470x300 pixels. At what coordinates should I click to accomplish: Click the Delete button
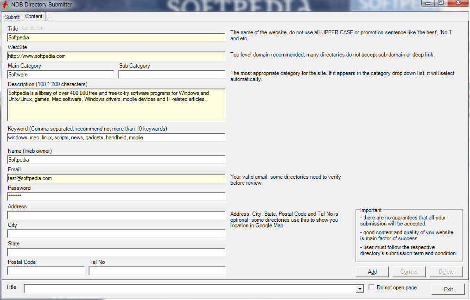pyautogui.click(x=446, y=272)
